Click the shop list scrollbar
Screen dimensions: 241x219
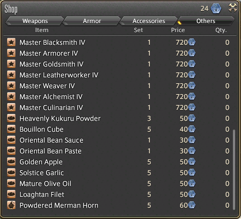point(234,170)
